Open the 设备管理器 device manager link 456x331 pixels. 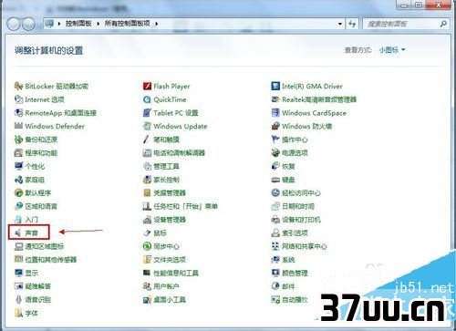[170, 220]
